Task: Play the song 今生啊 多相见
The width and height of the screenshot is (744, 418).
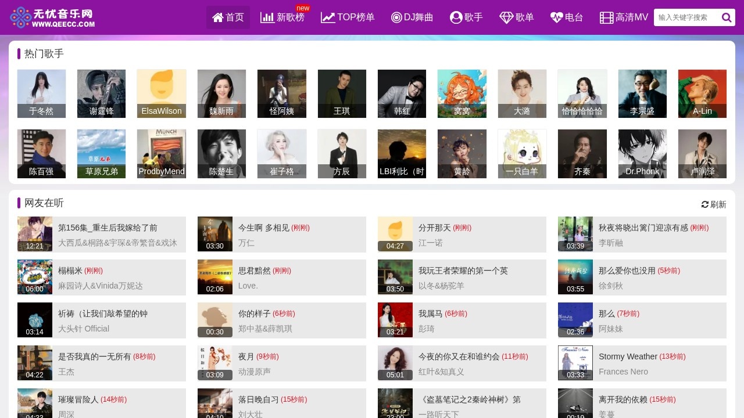Action: click(x=264, y=228)
